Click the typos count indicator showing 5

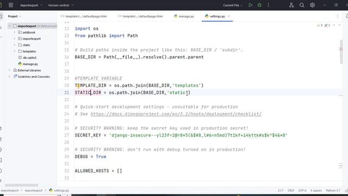[327, 26]
